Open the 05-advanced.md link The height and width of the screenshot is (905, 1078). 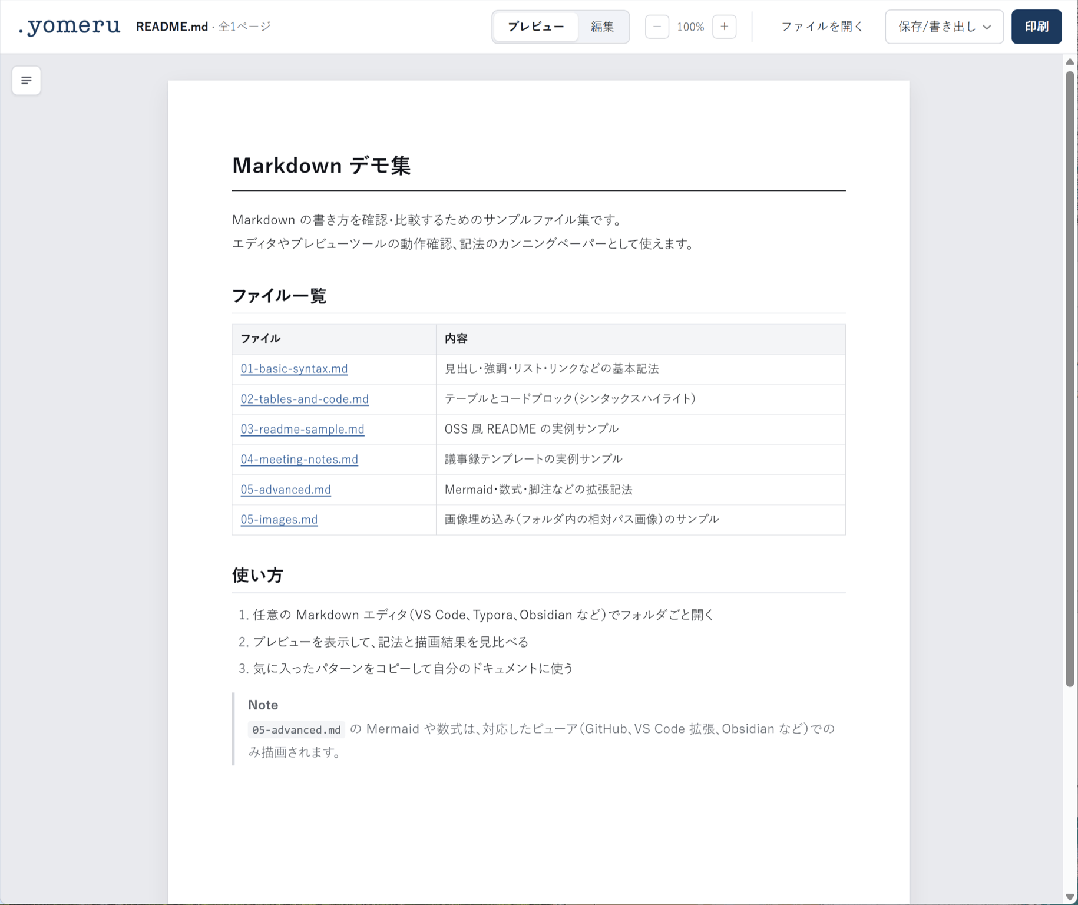(286, 490)
